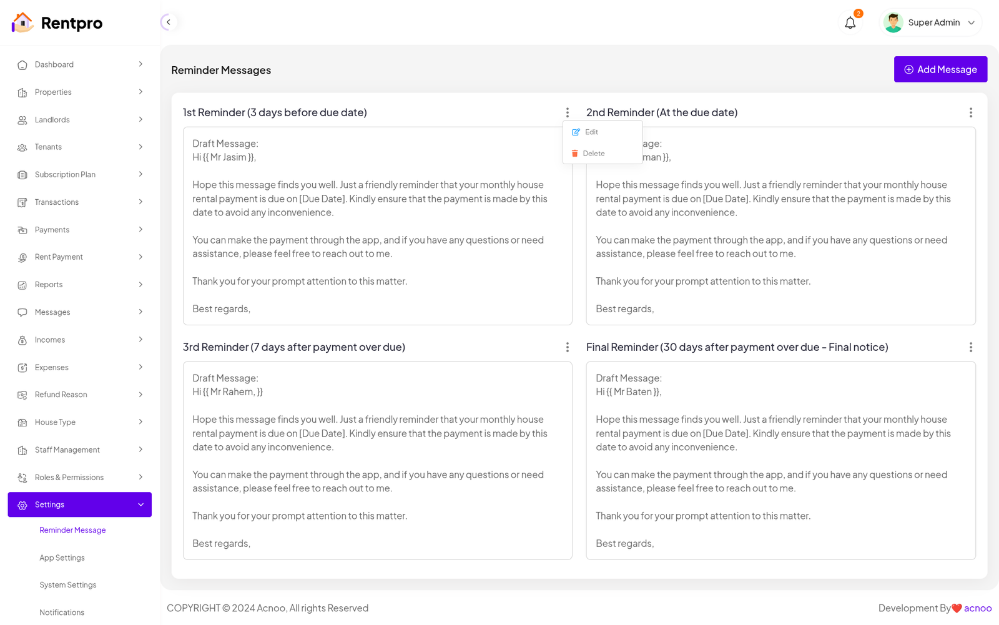Viewport: 999px width, 625px height.
Task: Select Reminder Message in Settings submenu
Action: [x=72, y=530]
